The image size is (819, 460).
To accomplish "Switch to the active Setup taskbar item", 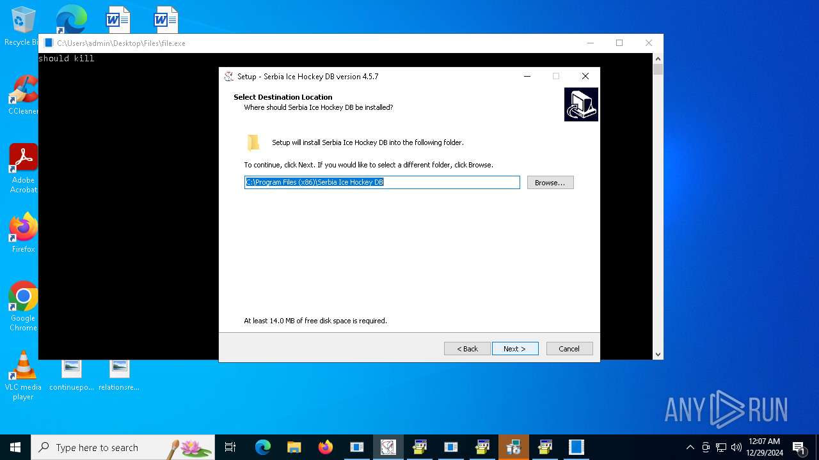I will (388, 447).
